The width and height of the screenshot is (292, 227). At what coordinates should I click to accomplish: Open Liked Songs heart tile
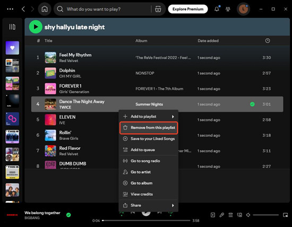pos(12,48)
